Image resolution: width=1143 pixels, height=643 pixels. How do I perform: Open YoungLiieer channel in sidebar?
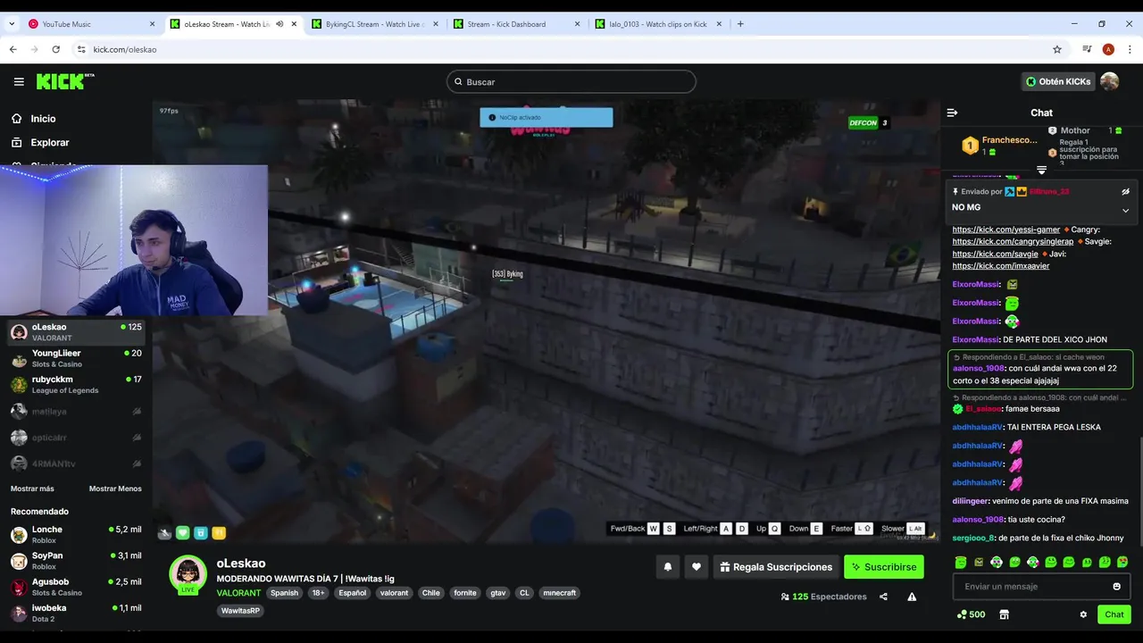coord(76,358)
